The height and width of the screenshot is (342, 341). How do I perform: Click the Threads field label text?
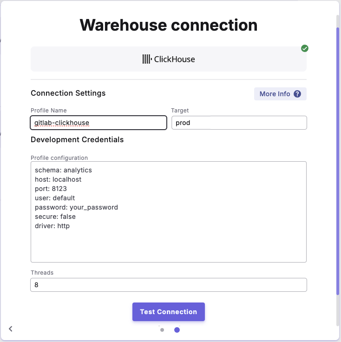pyautogui.click(x=42, y=273)
